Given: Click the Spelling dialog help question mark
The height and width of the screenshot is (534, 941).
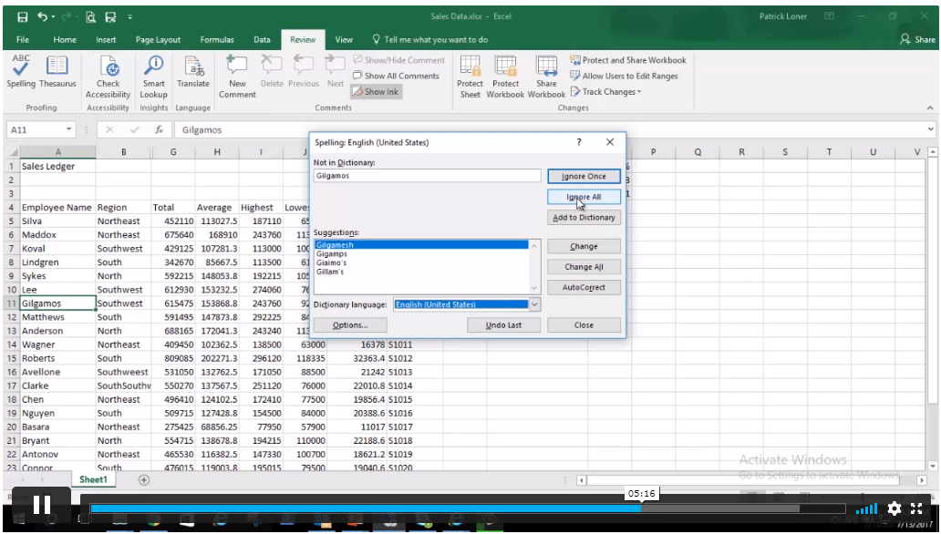Looking at the screenshot, I should (x=579, y=142).
